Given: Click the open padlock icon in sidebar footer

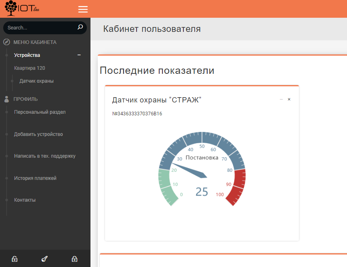Looking at the screenshot, I should (x=15, y=259).
